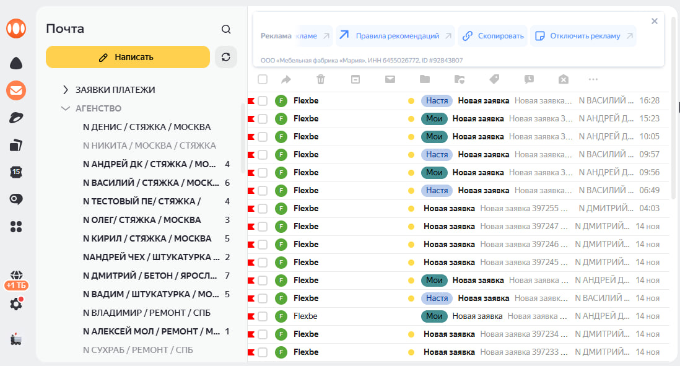Click the Настя label on 09:57 email
The image size is (680, 366).
point(437,154)
